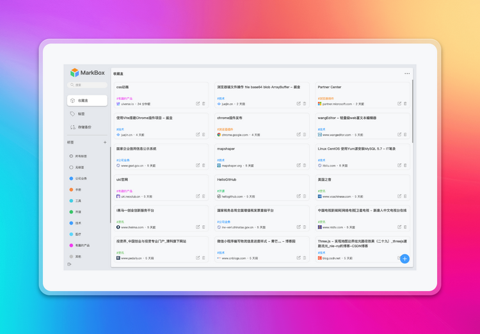
Task: Open the css动画 bookmark title
Action: (x=122, y=87)
